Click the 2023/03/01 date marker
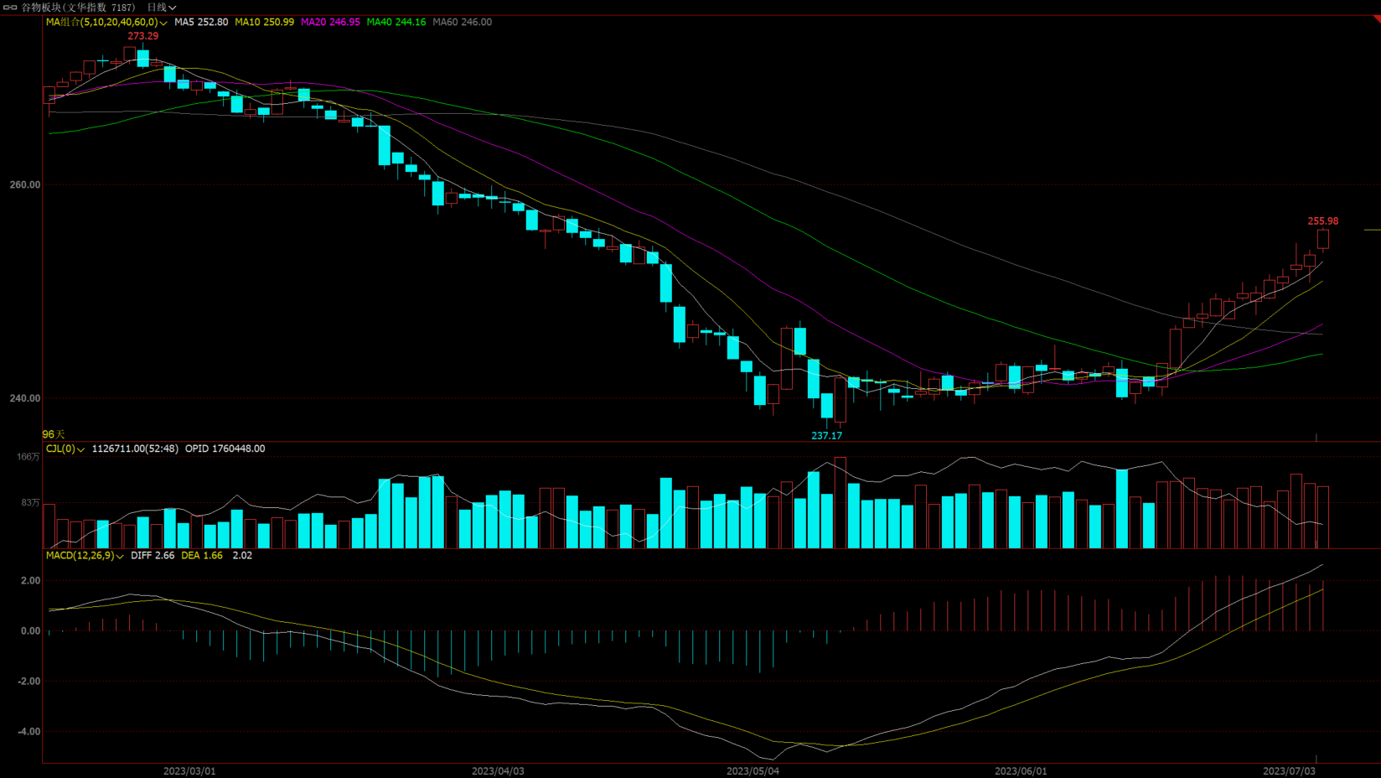Viewport: 1381px width, 778px height. coord(189,771)
